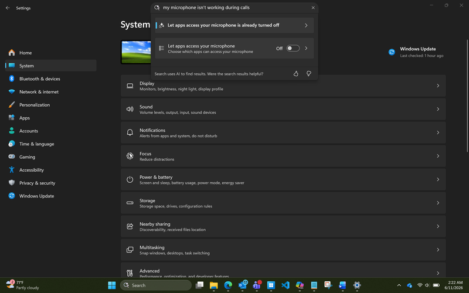
Task: Open Display settings
Action: (x=283, y=86)
